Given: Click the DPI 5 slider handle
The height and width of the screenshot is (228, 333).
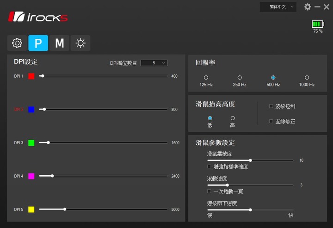Looking at the screenshot, I should click(x=65, y=209).
